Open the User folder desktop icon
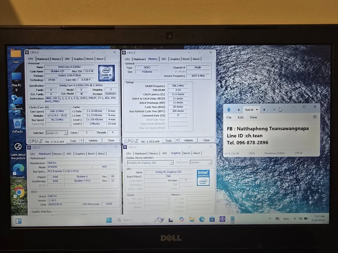Viewport: 338px width, 253px height. [16, 56]
